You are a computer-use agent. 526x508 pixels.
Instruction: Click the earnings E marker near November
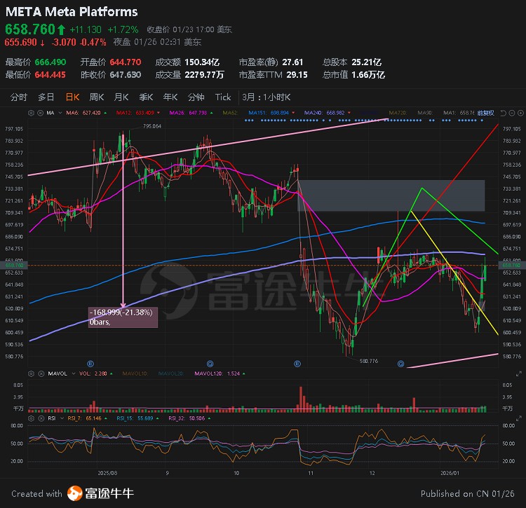(x=297, y=364)
